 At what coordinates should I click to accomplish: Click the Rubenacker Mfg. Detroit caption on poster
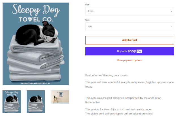36,83
